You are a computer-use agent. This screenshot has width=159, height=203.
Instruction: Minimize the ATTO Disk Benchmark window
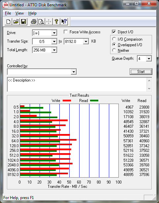(x=128, y=4)
